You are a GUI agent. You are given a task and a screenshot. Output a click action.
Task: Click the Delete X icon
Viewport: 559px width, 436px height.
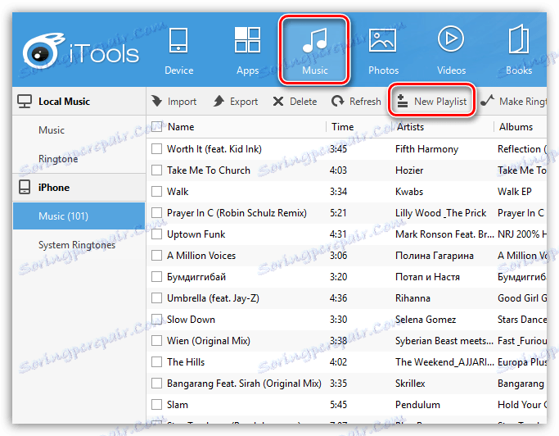point(278,102)
